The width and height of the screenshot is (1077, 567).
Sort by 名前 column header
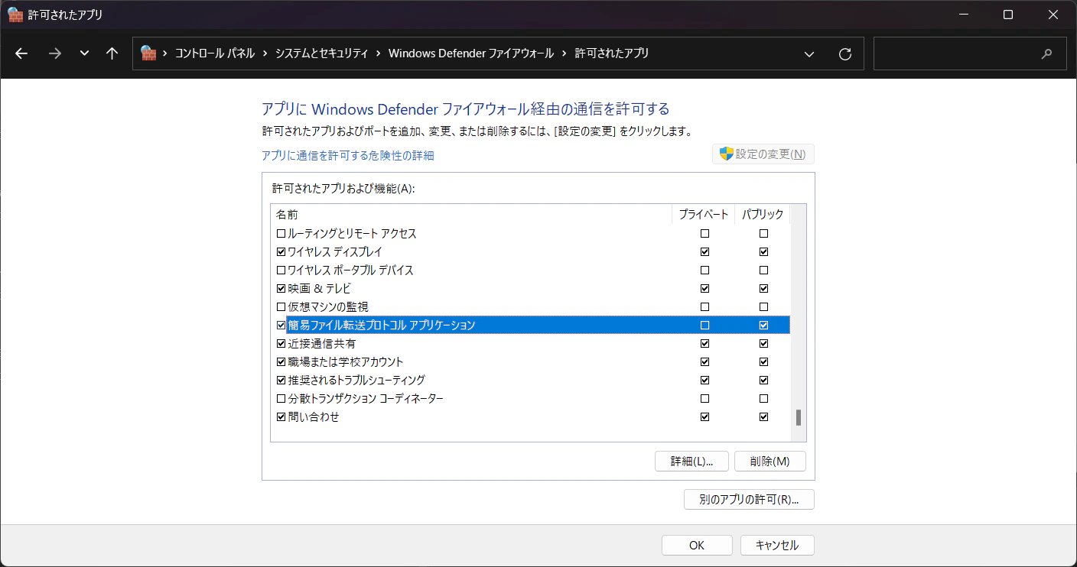tap(472, 215)
